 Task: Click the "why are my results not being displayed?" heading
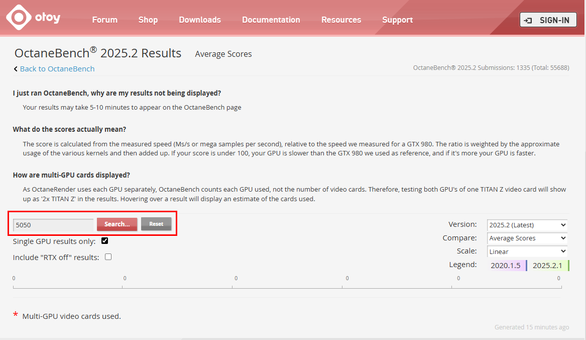pos(117,93)
